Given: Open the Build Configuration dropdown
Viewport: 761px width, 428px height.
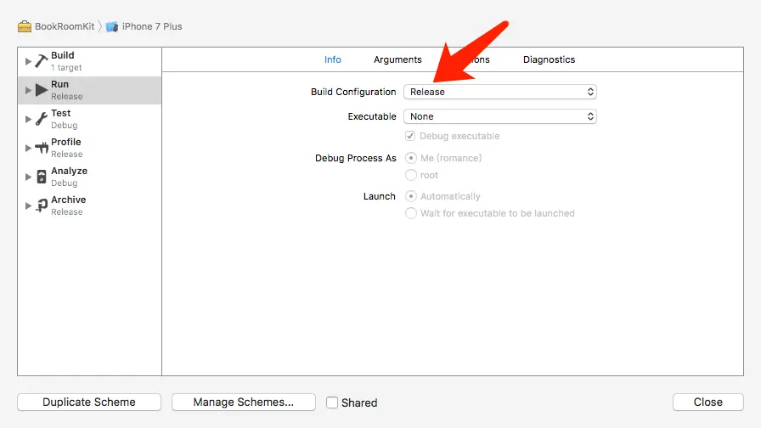Looking at the screenshot, I should 500,92.
